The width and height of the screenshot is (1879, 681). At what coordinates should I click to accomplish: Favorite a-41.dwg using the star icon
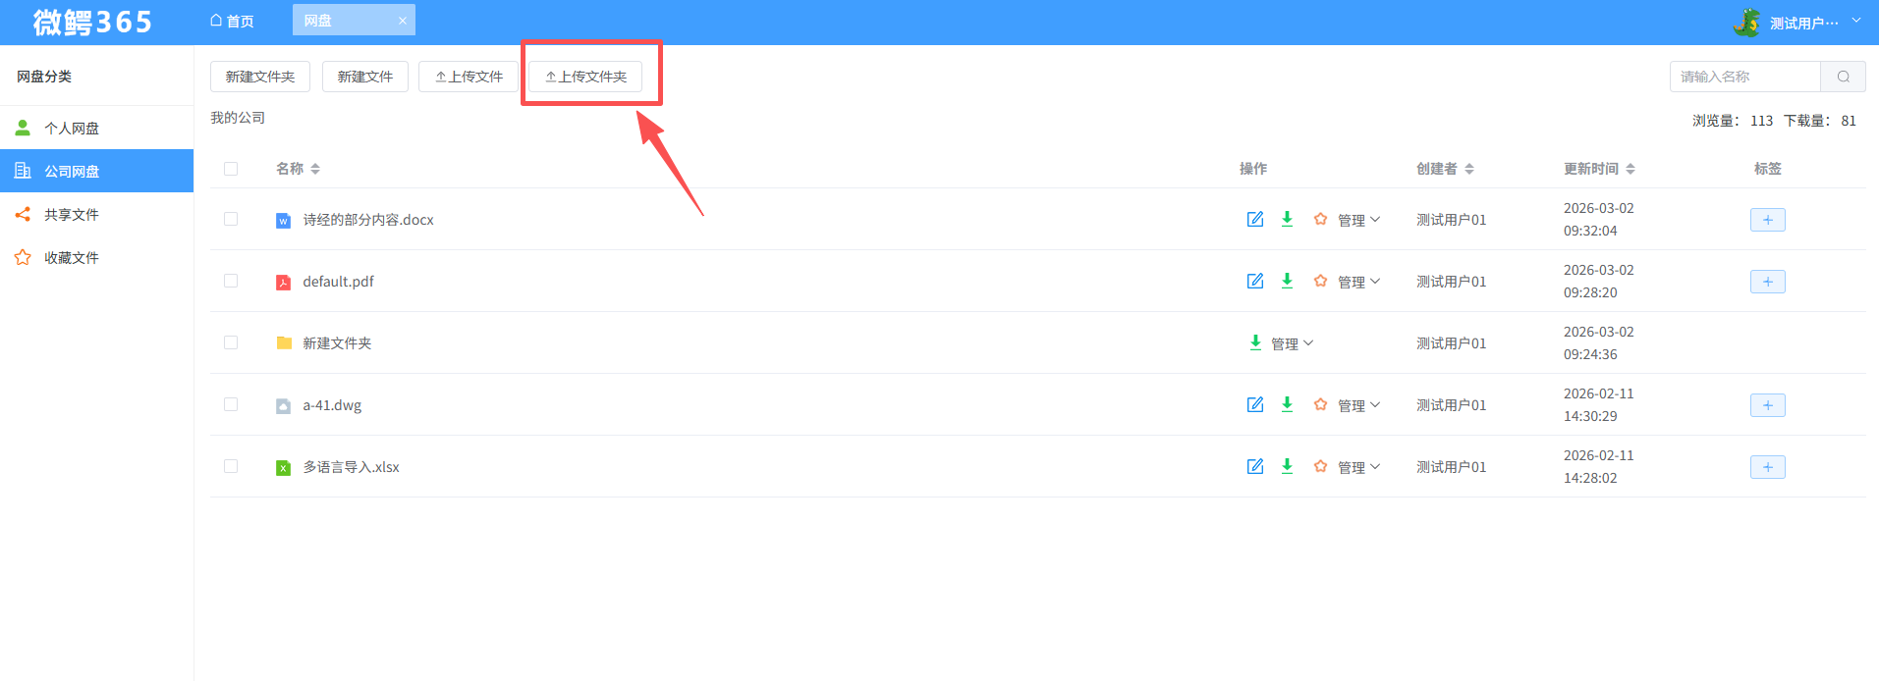(x=1320, y=404)
